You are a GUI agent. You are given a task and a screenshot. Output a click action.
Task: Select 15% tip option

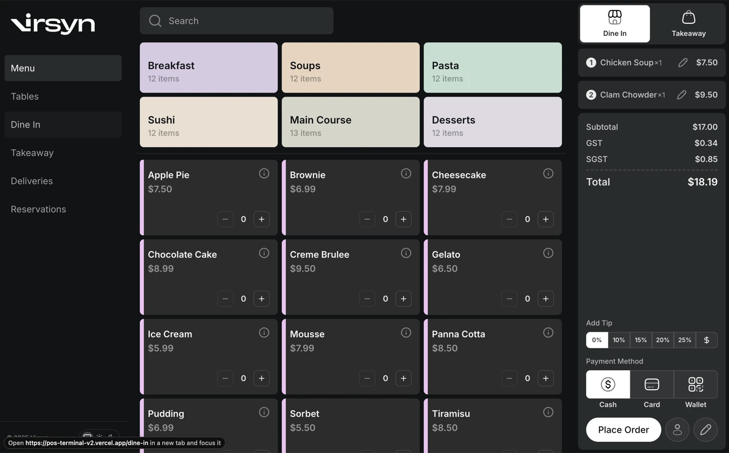641,340
